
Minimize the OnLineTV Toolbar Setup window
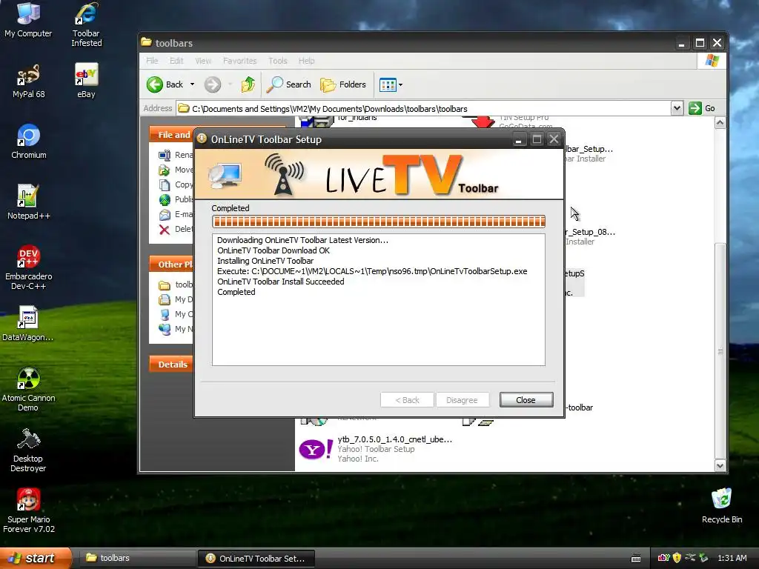tap(518, 140)
